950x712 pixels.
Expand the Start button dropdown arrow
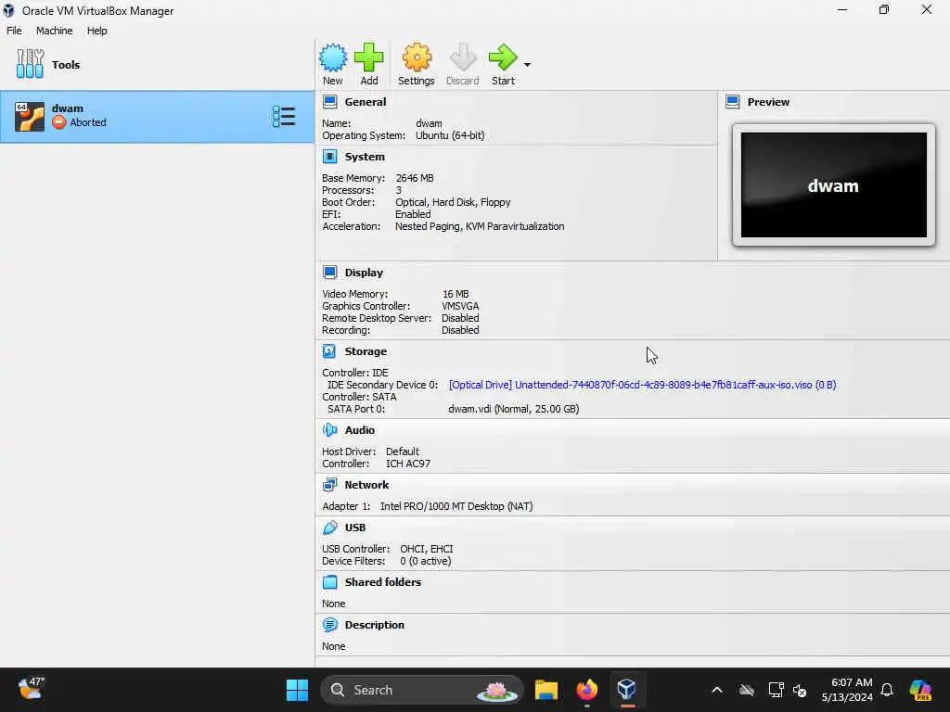[527, 64]
